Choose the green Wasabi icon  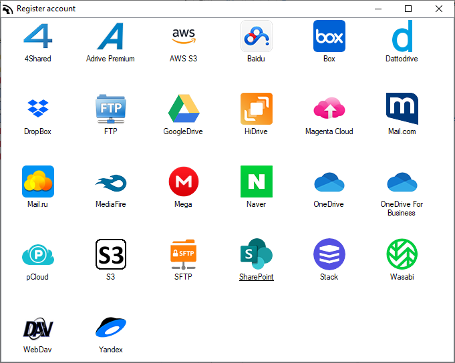point(402,254)
